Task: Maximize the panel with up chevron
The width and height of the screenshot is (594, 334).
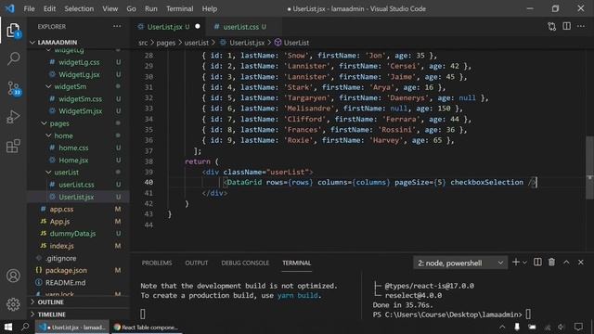Action: tap(566, 262)
